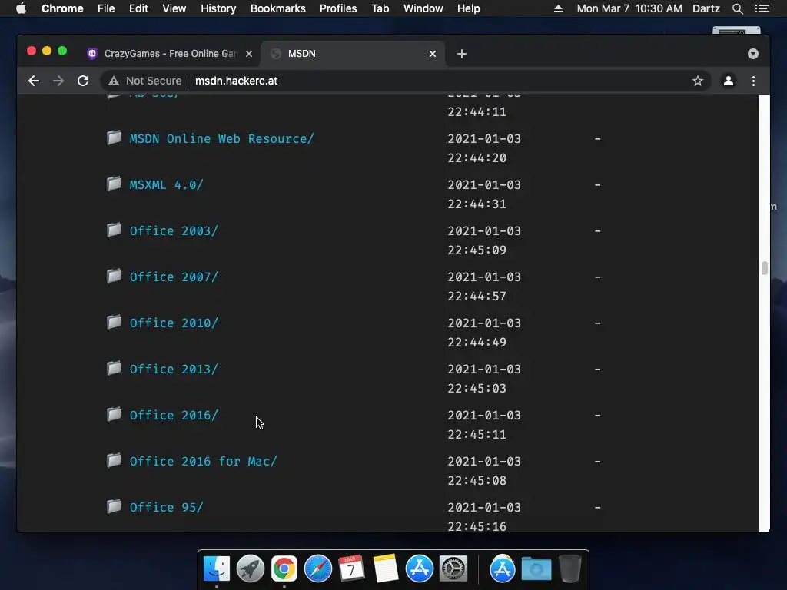Viewport: 787px width, 590px height.
Task: Open Launchpad from the Dock
Action: (251, 568)
